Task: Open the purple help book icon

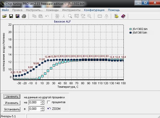Action: coord(123,16)
